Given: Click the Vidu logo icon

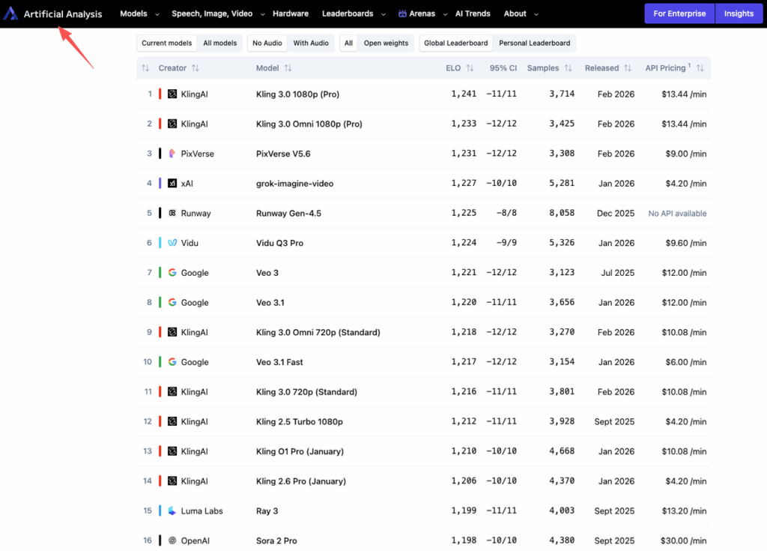Looking at the screenshot, I should 172,242.
